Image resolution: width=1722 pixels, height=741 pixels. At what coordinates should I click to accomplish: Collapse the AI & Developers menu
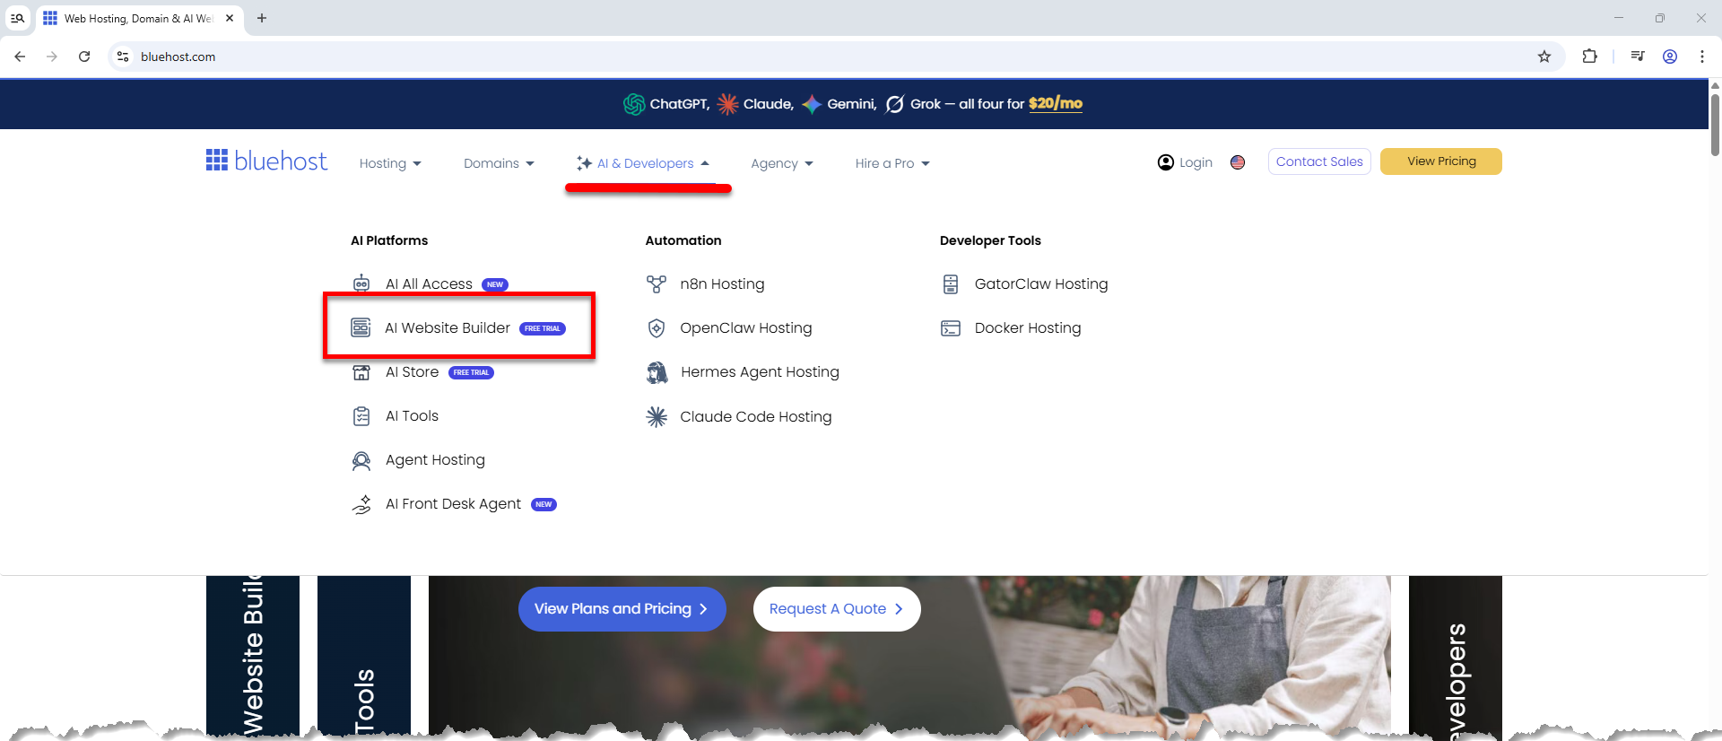[643, 163]
